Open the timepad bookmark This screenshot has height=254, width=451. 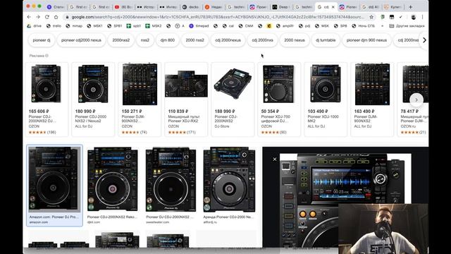coord(199,26)
